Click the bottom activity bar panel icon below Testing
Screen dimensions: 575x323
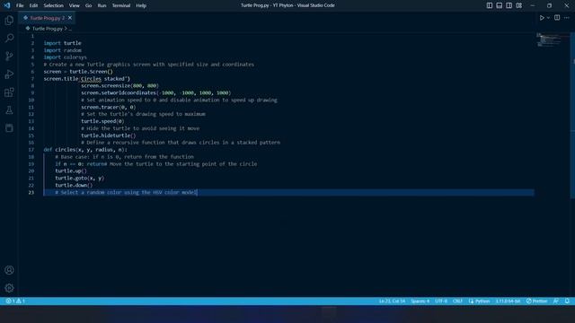click(x=9, y=127)
